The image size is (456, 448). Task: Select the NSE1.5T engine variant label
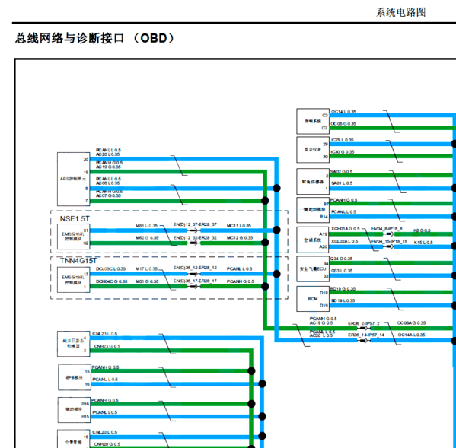pos(75,219)
